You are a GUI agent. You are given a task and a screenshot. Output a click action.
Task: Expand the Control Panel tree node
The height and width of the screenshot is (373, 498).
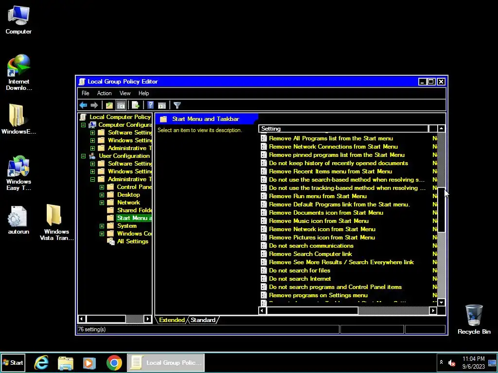102,187
